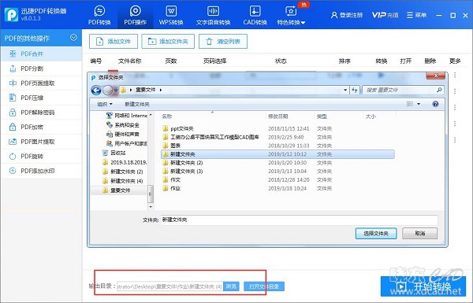473x303 pixels.
Task: Collapse PDF的其他操作 panel chevron
Action: point(73,38)
